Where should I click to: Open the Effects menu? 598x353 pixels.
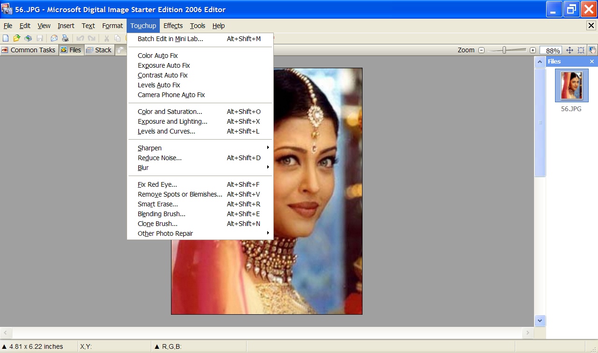173,26
